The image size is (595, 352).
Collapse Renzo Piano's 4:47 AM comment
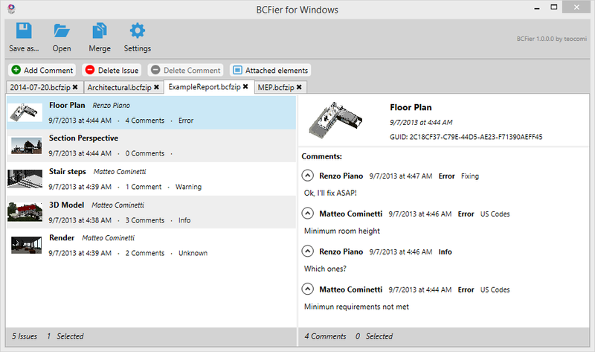(309, 176)
